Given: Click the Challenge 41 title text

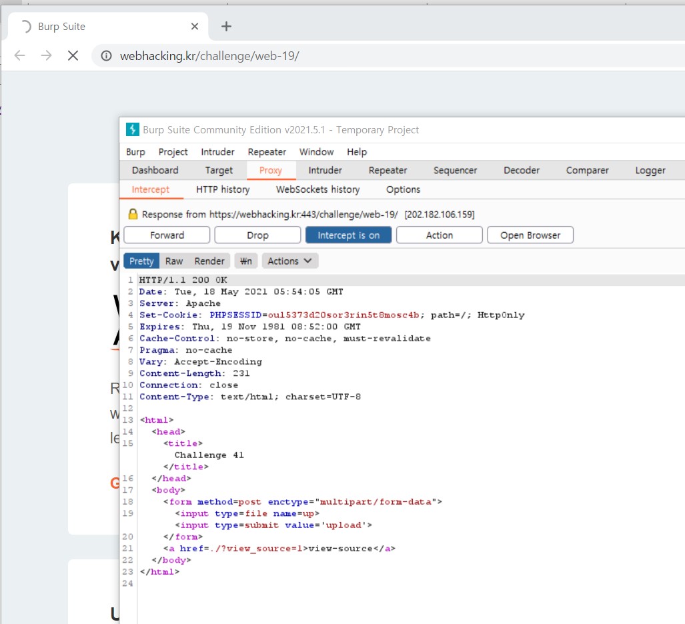Looking at the screenshot, I should tap(209, 455).
